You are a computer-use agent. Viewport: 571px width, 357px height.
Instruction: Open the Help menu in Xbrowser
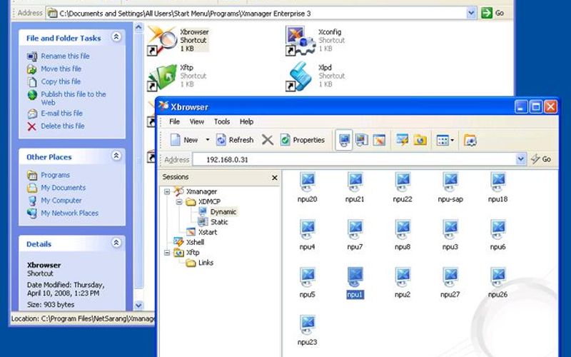(x=246, y=121)
